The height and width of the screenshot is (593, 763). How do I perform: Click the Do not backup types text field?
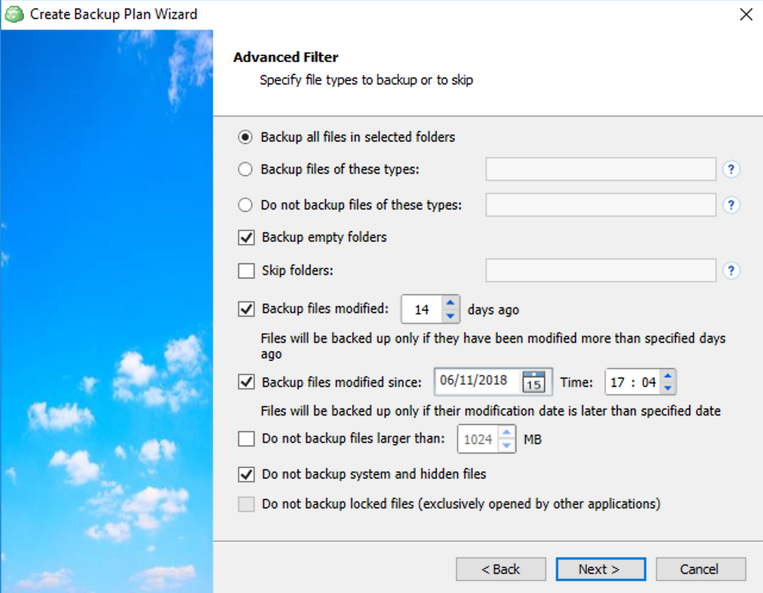601,205
